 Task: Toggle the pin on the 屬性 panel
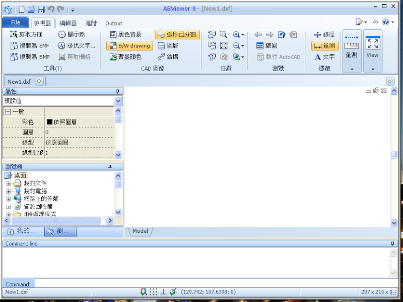[118, 91]
